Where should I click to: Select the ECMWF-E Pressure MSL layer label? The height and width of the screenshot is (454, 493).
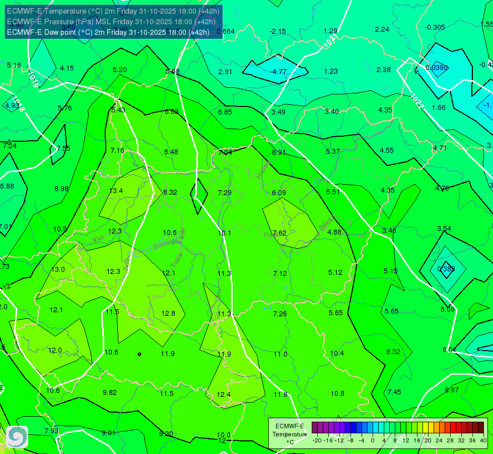(x=111, y=22)
